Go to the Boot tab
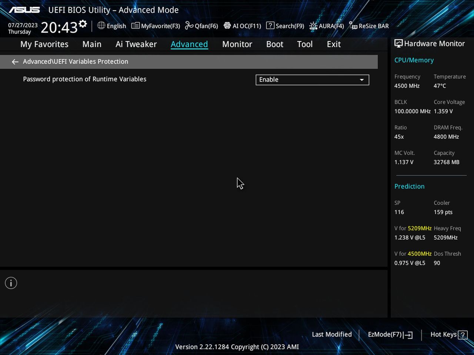This screenshot has height=355, width=474. click(x=275, y=44)
